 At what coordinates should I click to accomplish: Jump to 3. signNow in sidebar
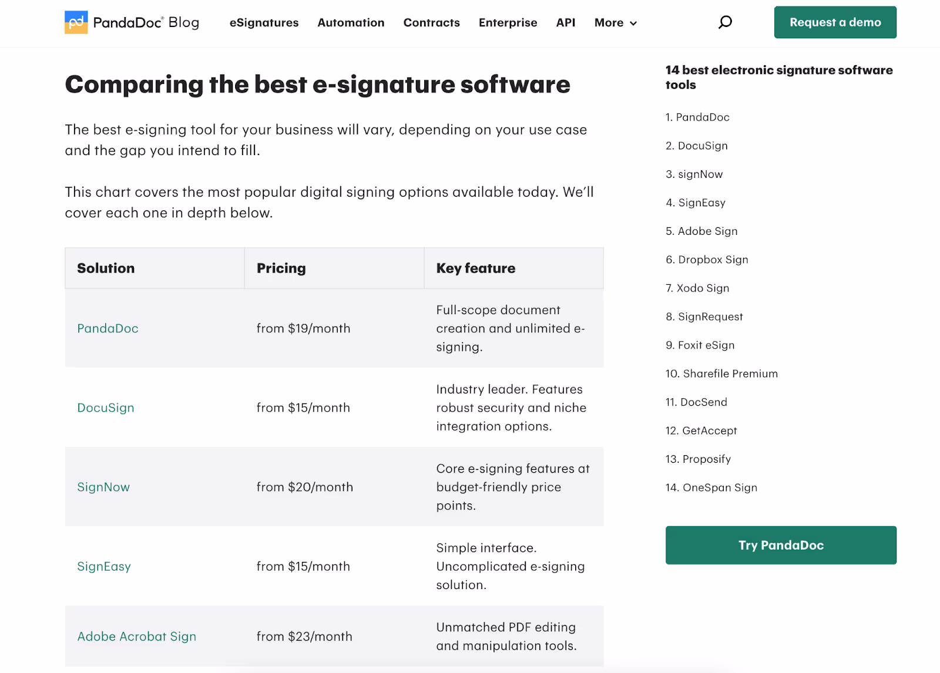[x=694, y=174]
